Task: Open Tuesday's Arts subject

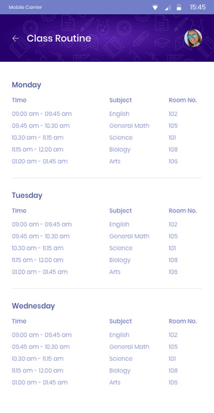Action: [115, 272]
